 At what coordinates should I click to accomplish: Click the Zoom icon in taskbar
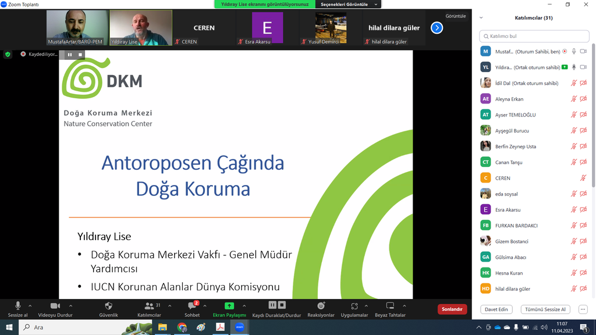point(239,327)
